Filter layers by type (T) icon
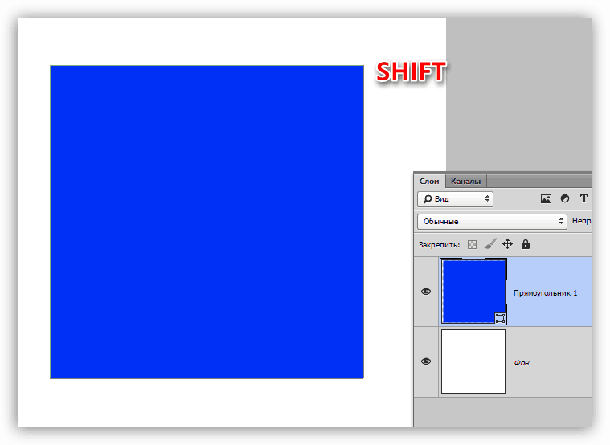 click(584, 198)
